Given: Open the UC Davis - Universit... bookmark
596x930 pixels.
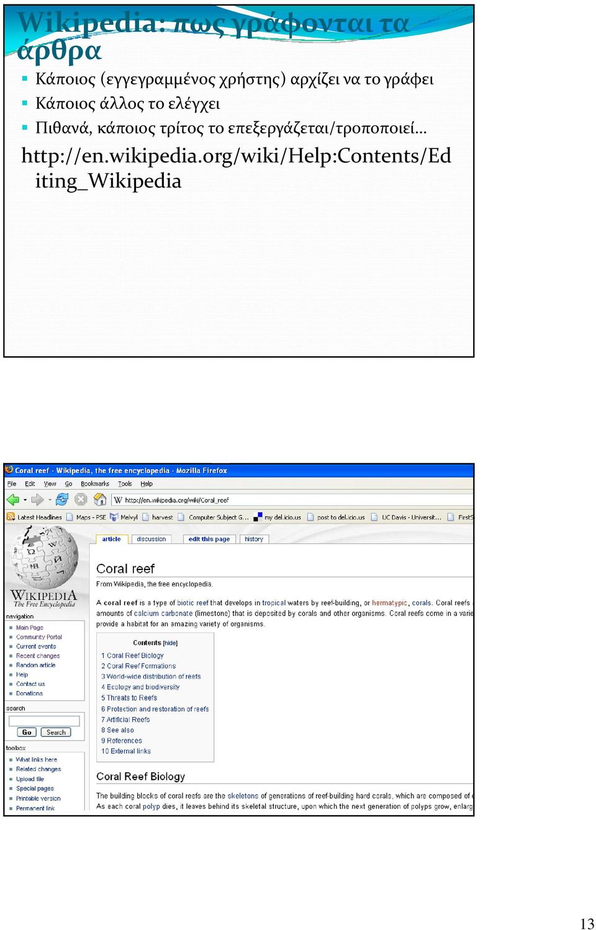Looking at the screenshot, I should tap(406, 517).
